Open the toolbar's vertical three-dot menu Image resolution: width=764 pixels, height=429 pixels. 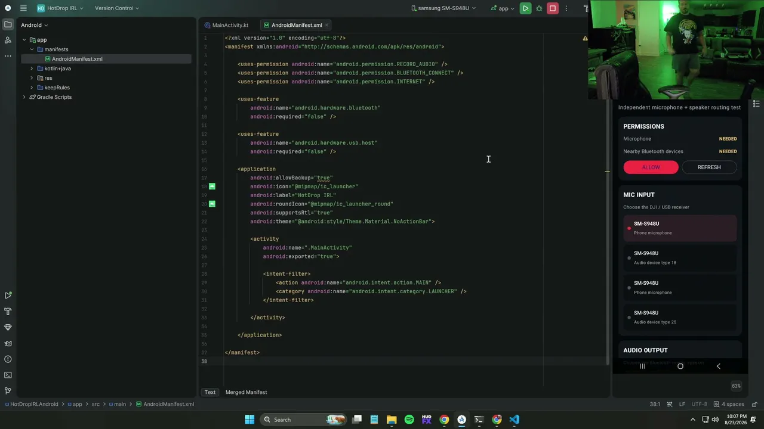[x=566, y=8]
